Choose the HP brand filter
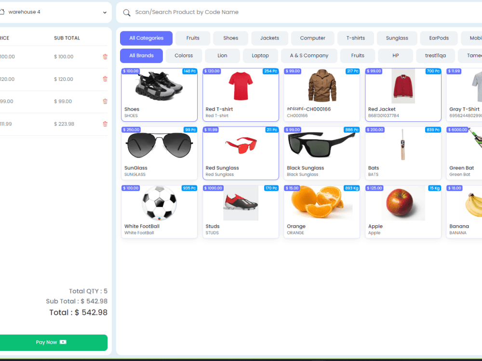Image resolution: width=482 pixels, height=361 pixels. [395, 55]
